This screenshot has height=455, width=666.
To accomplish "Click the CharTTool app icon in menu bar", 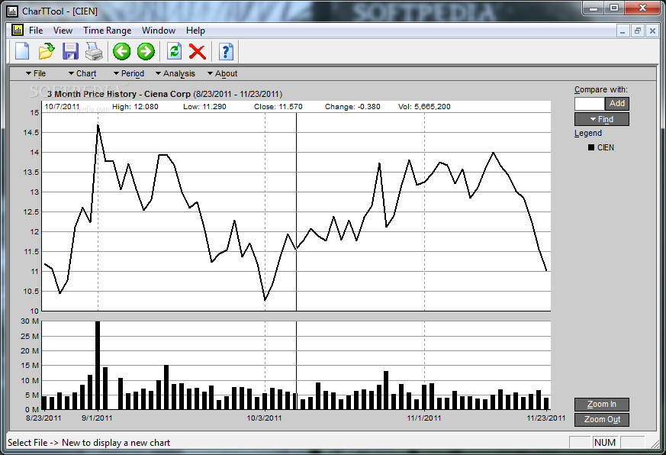I will click(x=18, y=30).
